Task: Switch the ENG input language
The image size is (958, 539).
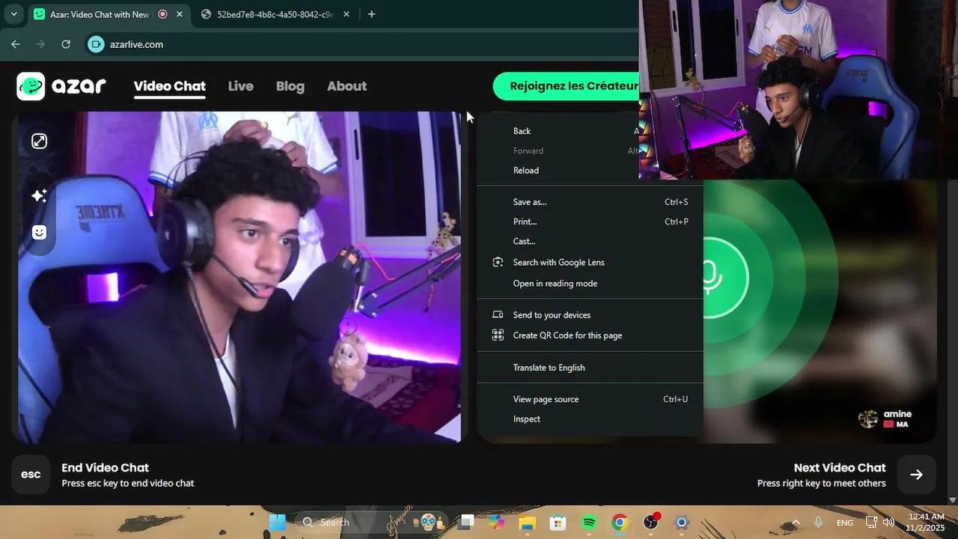Action: [845, 523]
